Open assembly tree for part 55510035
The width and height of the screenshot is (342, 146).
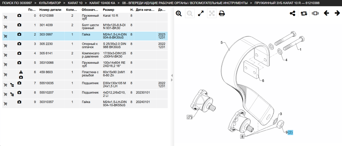click(12, 85)
